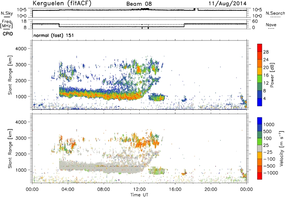Select the 'Freq. [MHz]' axis label

click(x=6, y=24)
